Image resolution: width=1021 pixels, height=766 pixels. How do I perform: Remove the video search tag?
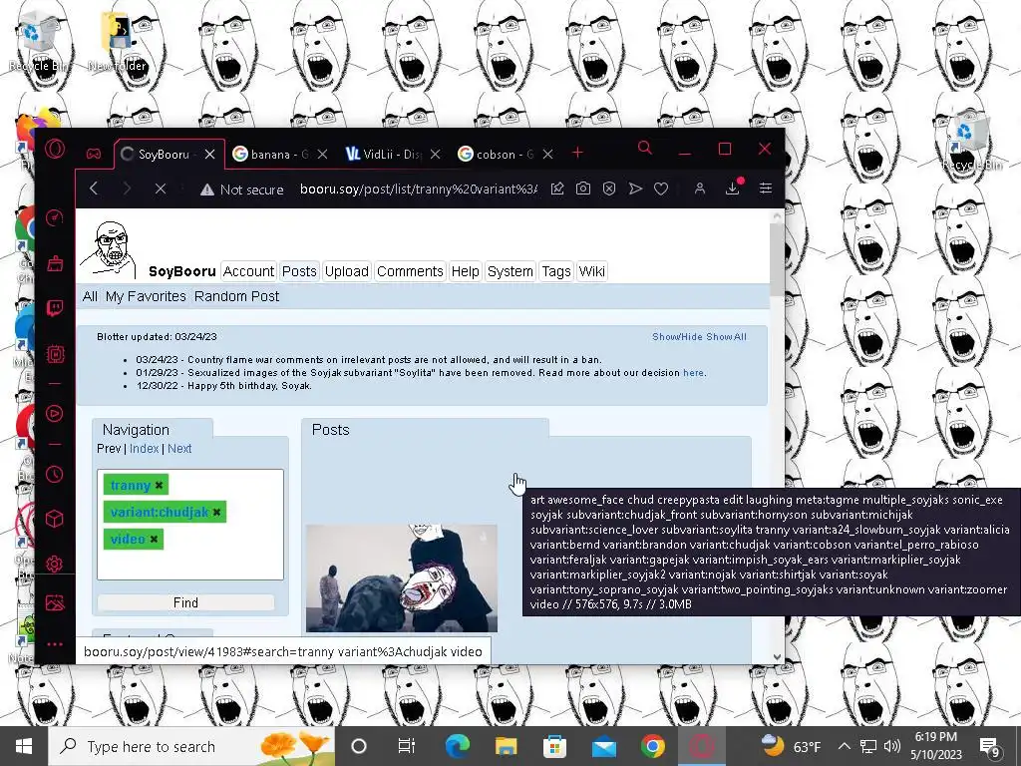154,539
